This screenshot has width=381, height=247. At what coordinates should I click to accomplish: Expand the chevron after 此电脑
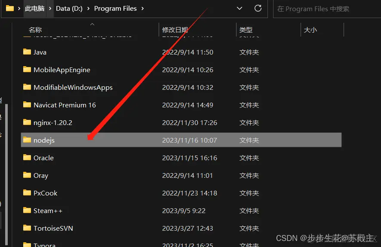pyautogui.click(x=50, y=9)
